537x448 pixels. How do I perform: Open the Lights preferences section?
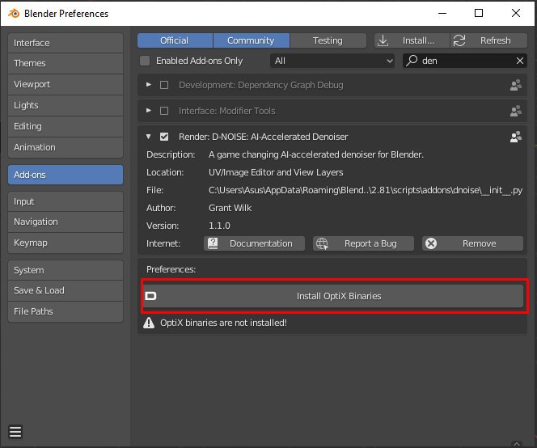click(66, 105)
